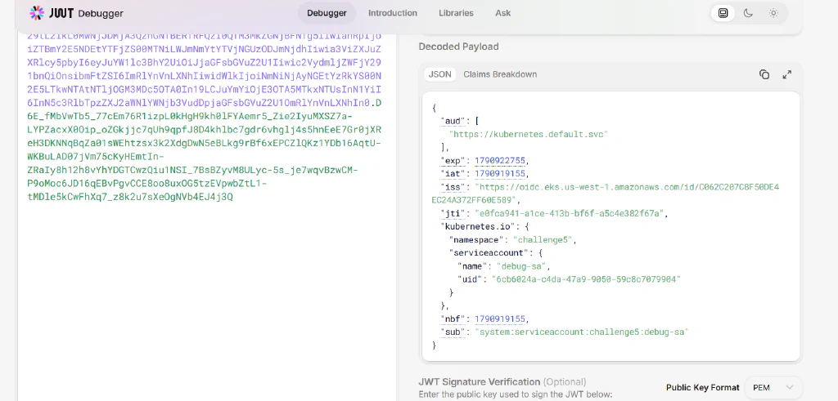Click the Public Key Format label
838x401 pixels.
coord(702,388)
